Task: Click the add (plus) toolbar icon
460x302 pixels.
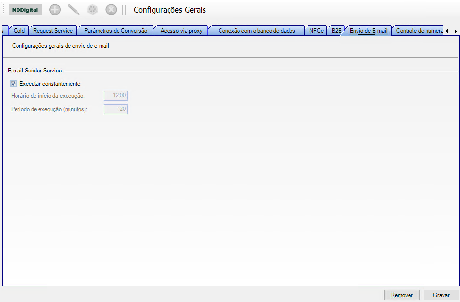Action: point(55,10)
